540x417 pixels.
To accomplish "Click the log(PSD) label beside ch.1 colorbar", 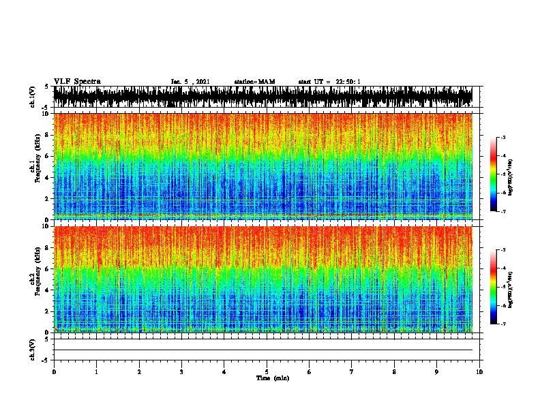I will pyautogui.click(x=511, y=177).
